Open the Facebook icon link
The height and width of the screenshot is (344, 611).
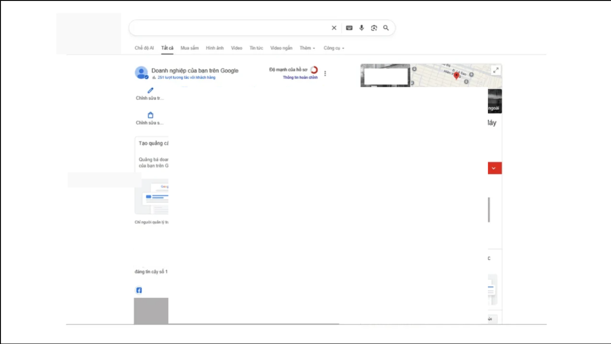(139, 290)
